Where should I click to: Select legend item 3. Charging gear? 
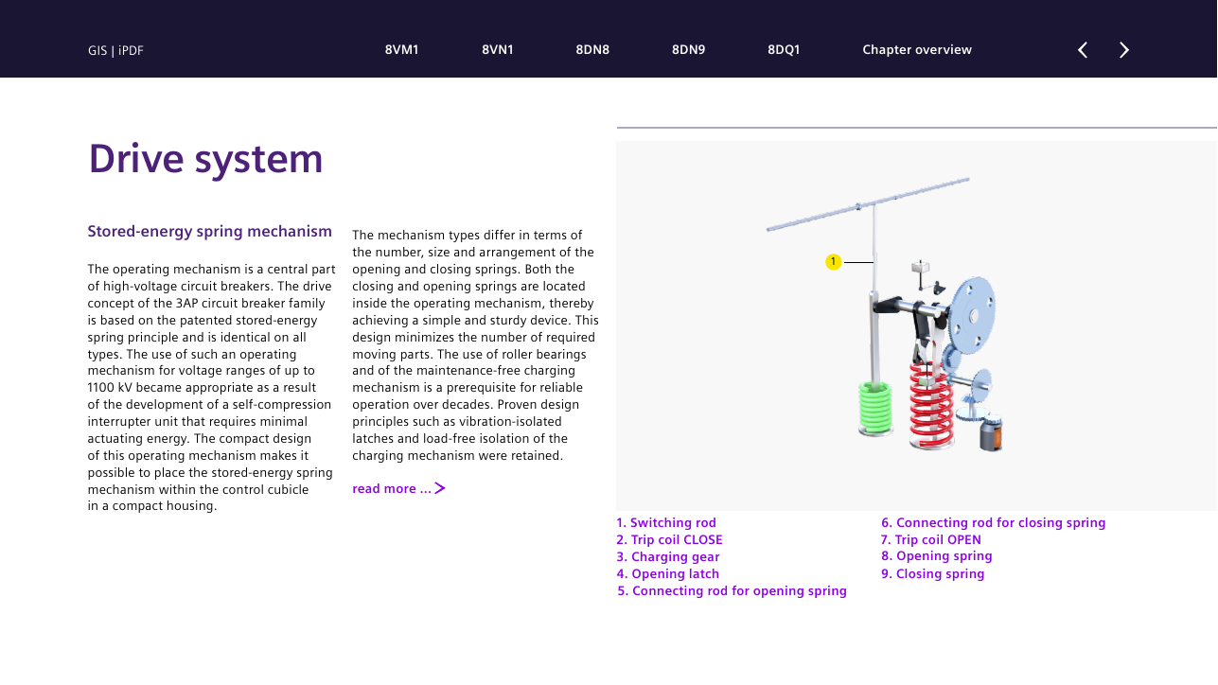click(668, 556)
